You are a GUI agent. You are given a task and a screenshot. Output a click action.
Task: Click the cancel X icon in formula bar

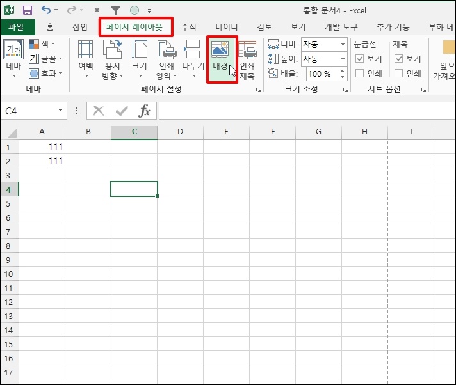click(x=98, y=111)
